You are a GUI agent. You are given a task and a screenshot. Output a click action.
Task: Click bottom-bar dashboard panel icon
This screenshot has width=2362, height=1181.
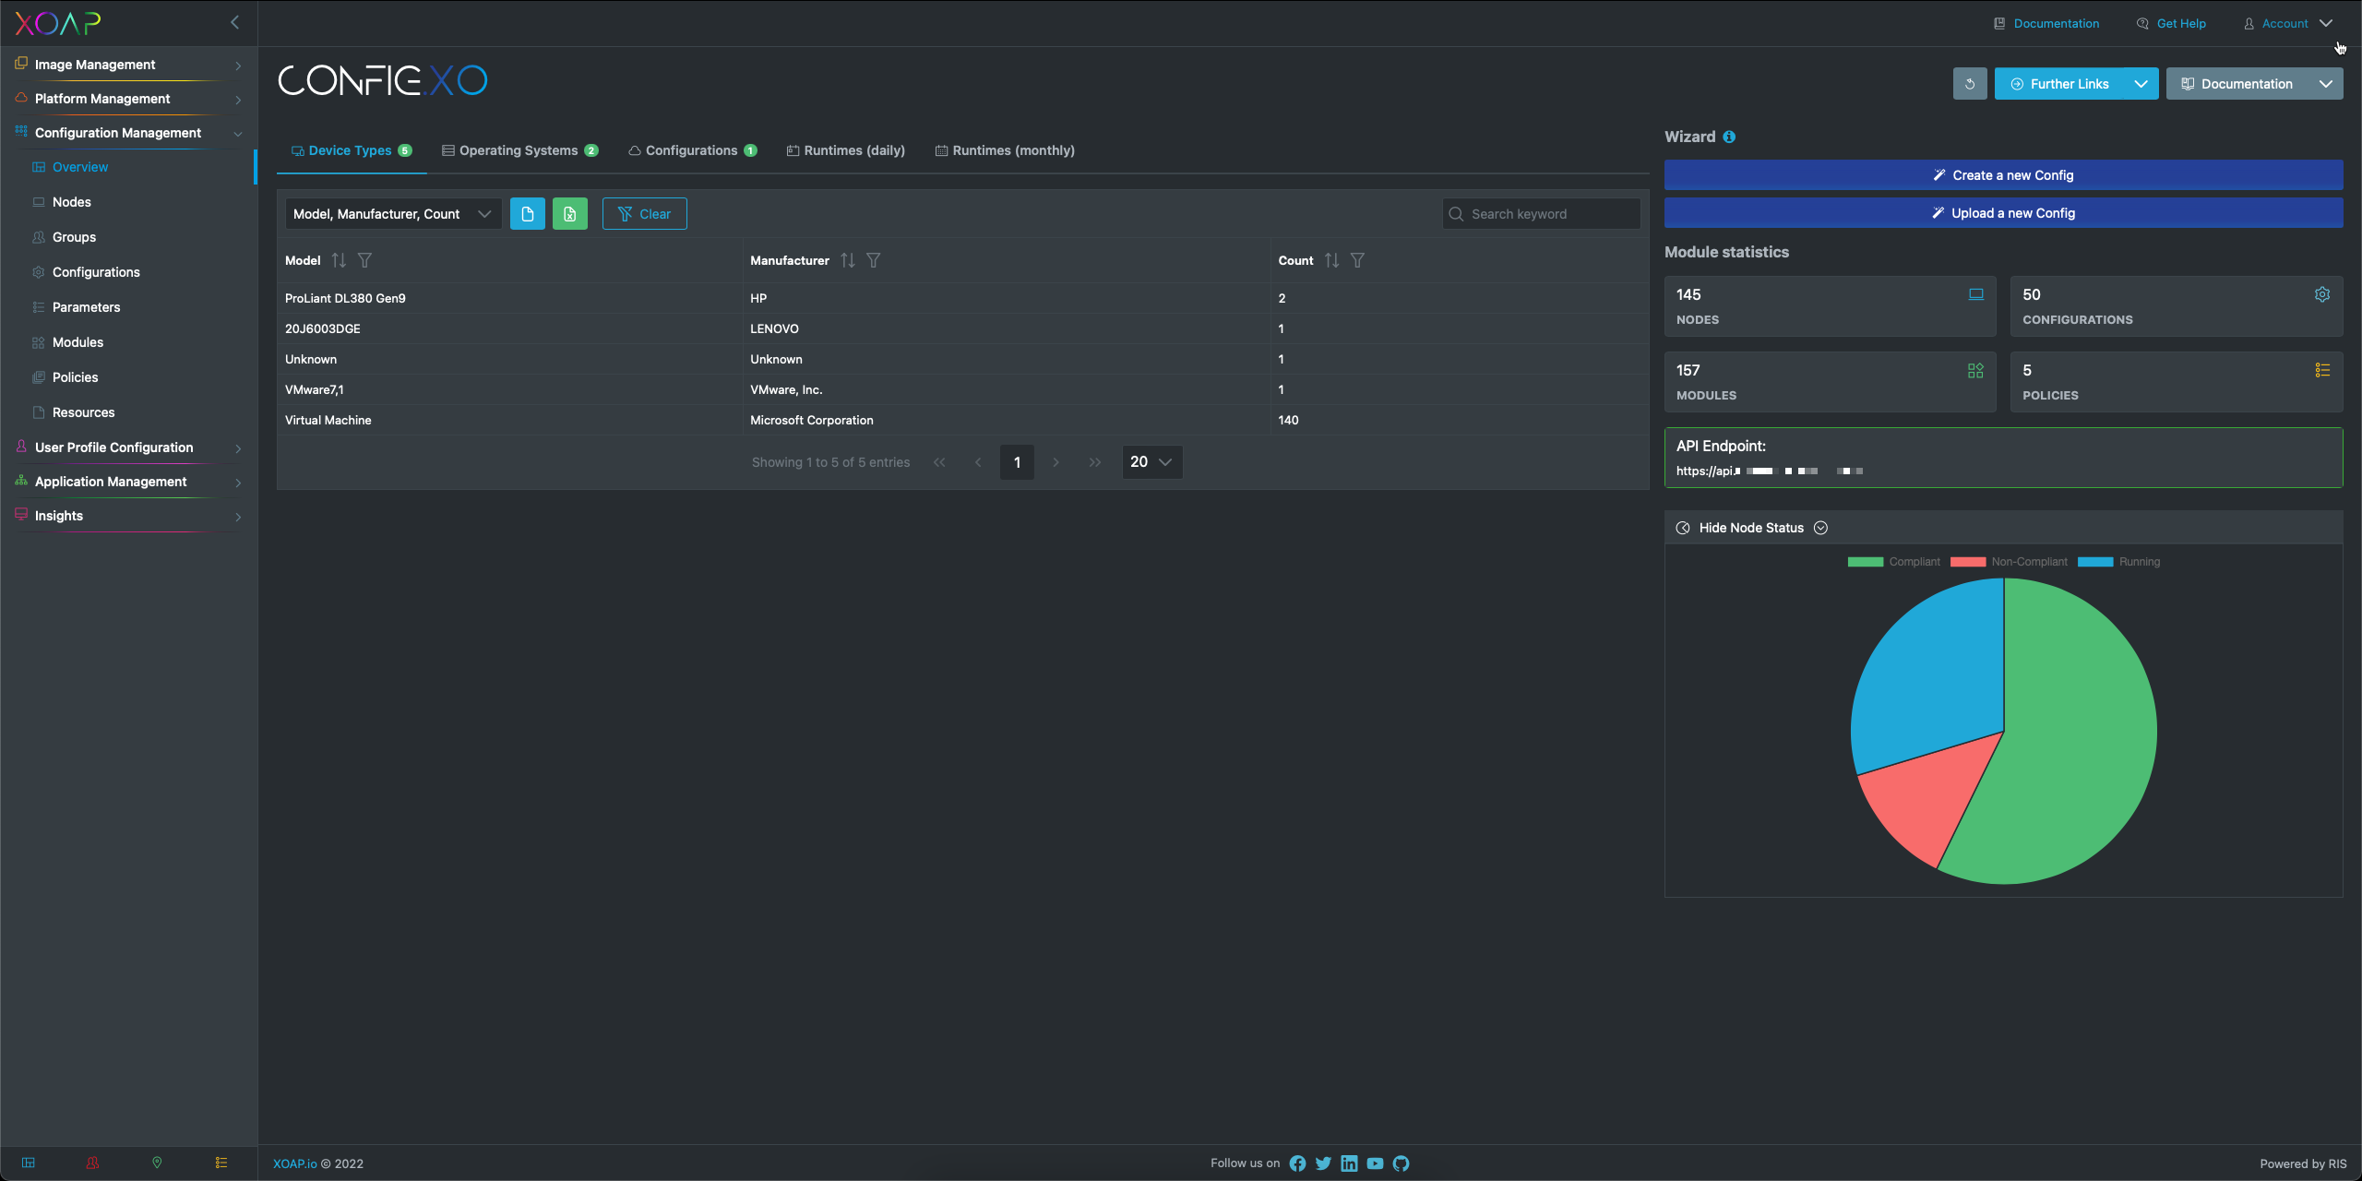click(x=29, y=1163)
